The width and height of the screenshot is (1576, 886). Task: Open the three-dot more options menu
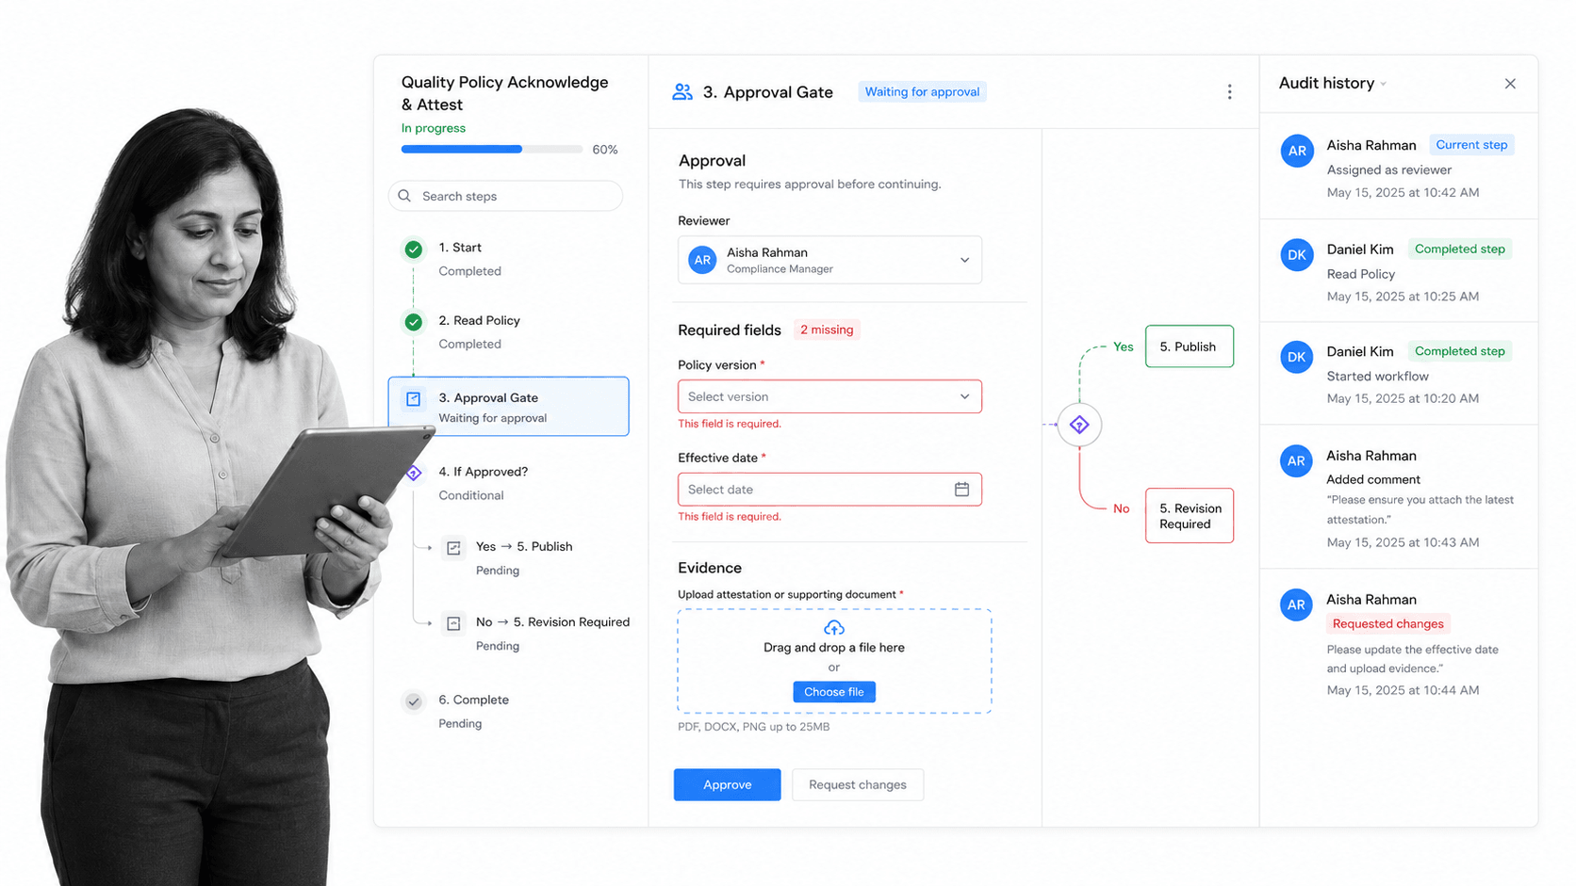click(1229, 92)
